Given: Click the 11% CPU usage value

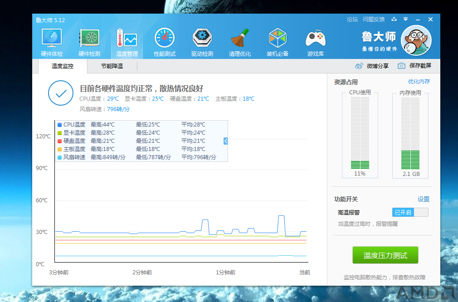Looking at the screenshot, I should [360, 174].
